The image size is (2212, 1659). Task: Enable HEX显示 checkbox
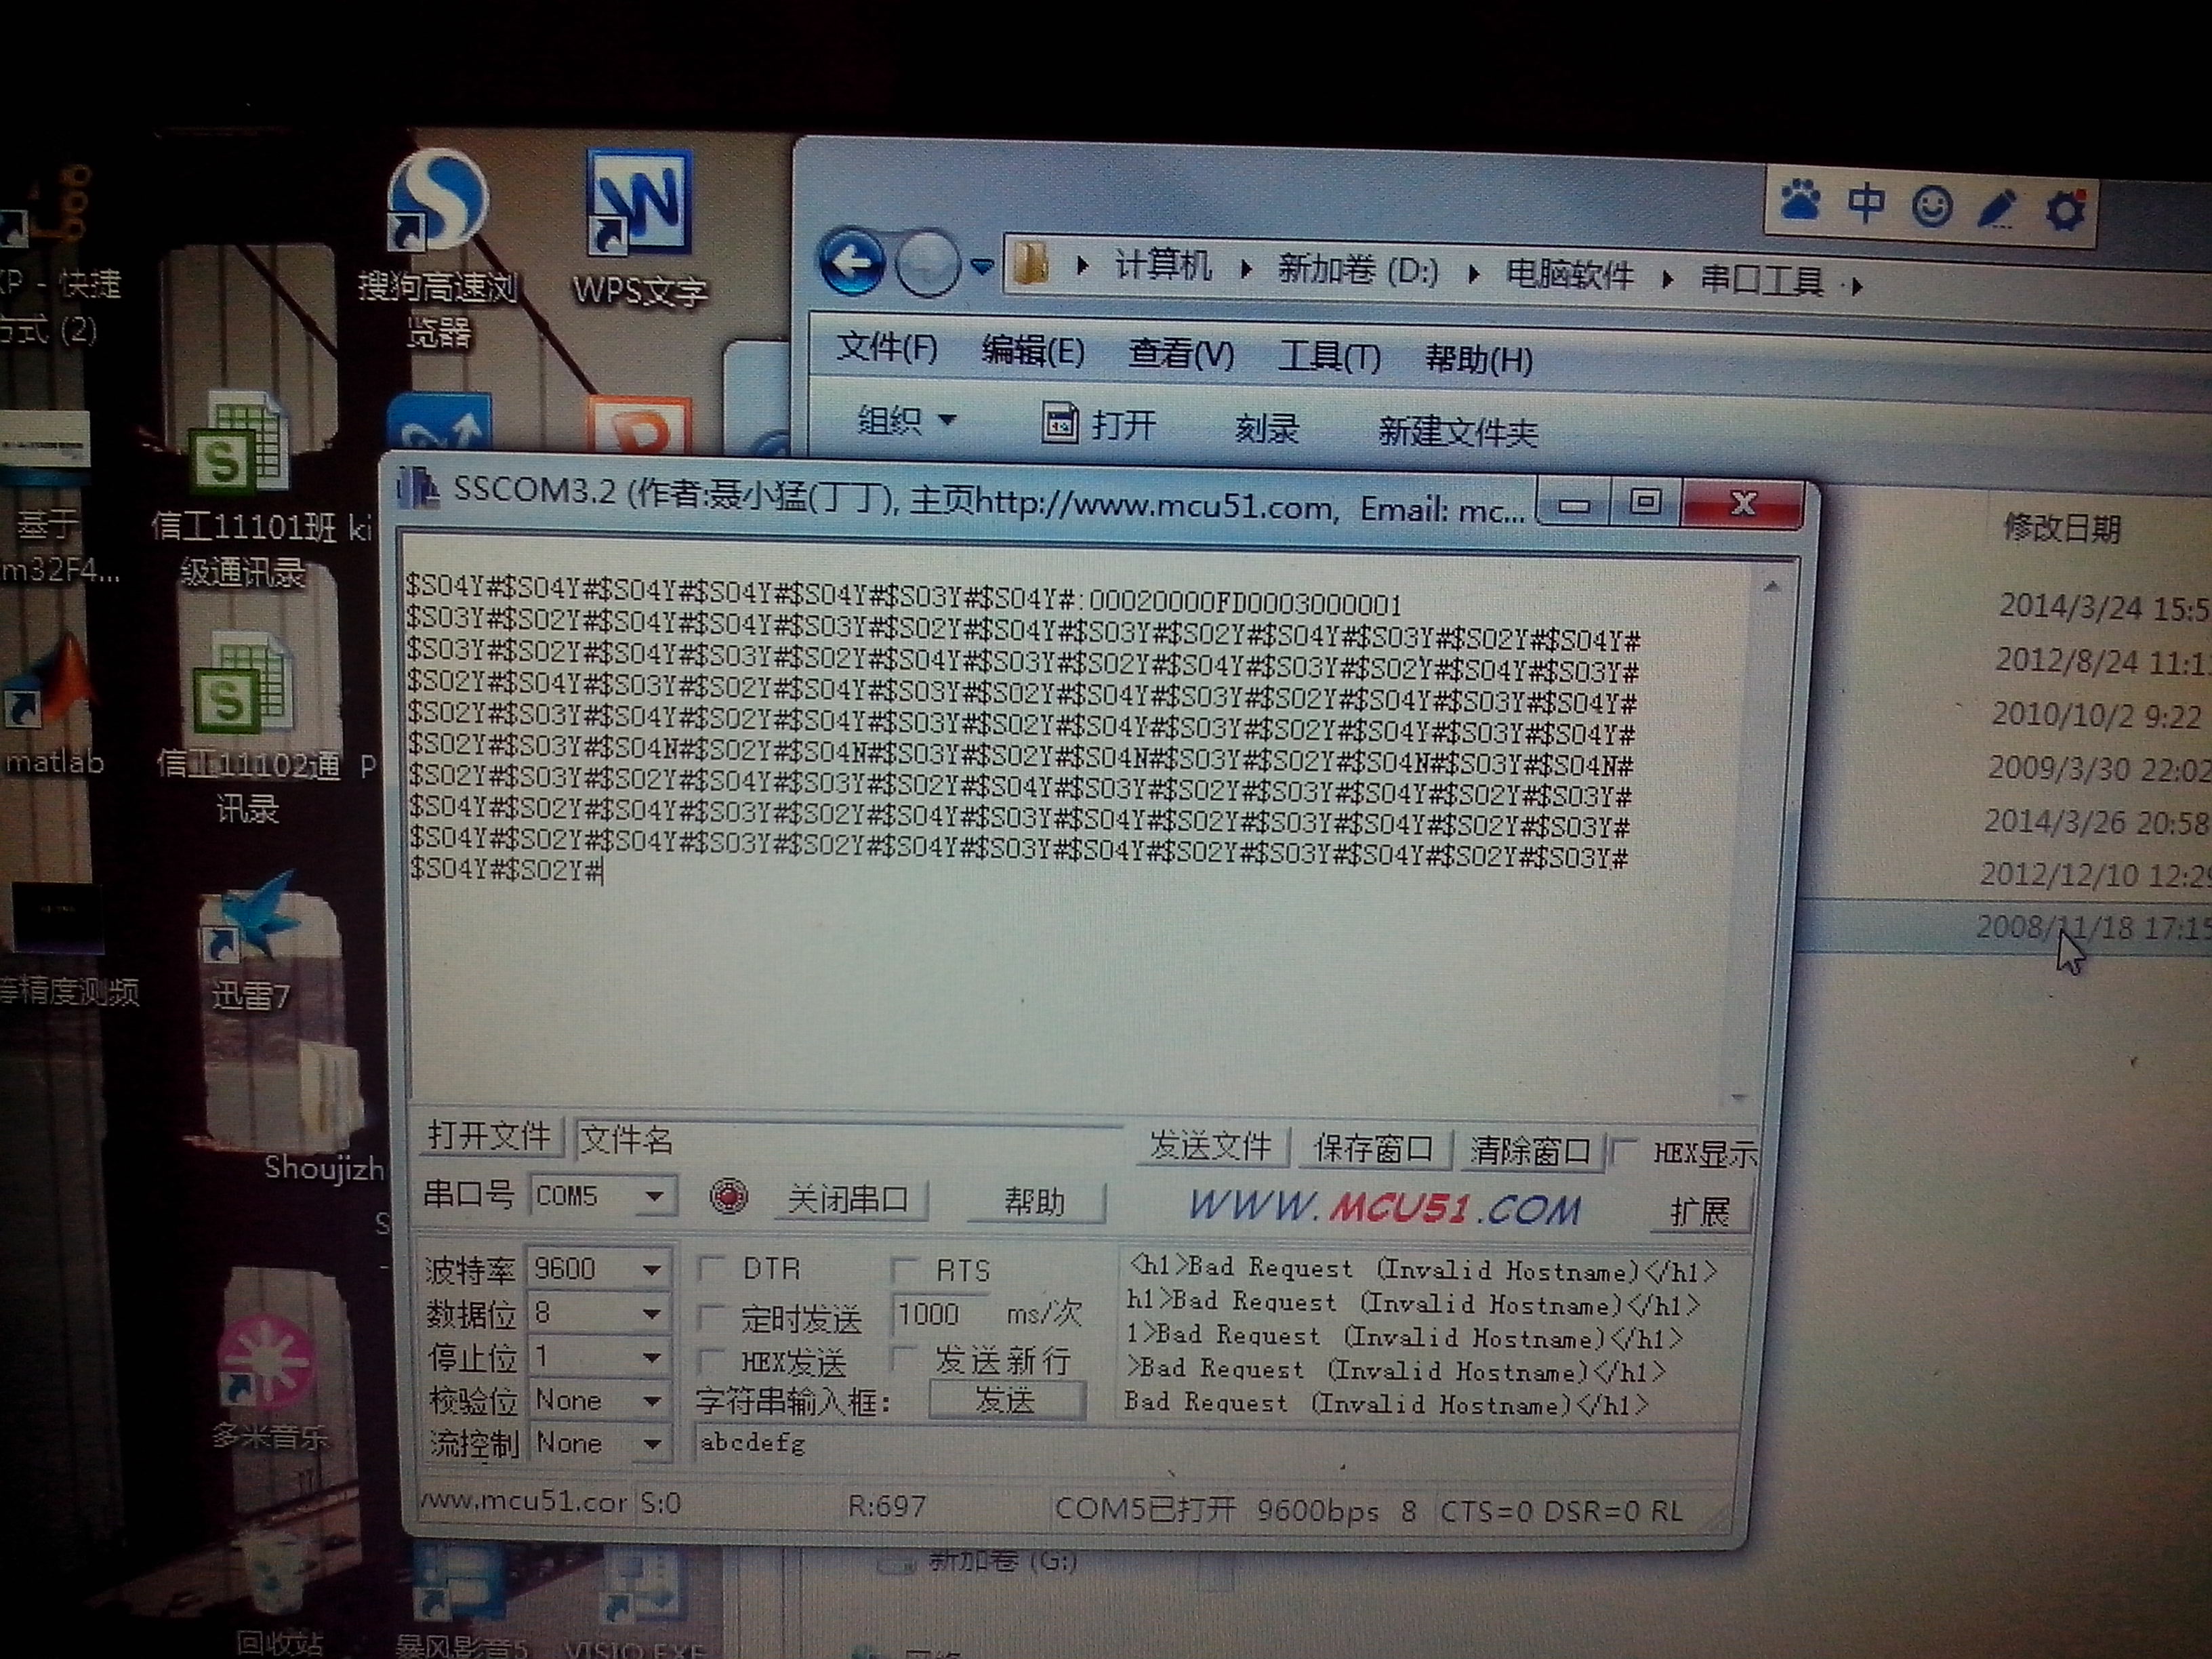point(1625,1152)
